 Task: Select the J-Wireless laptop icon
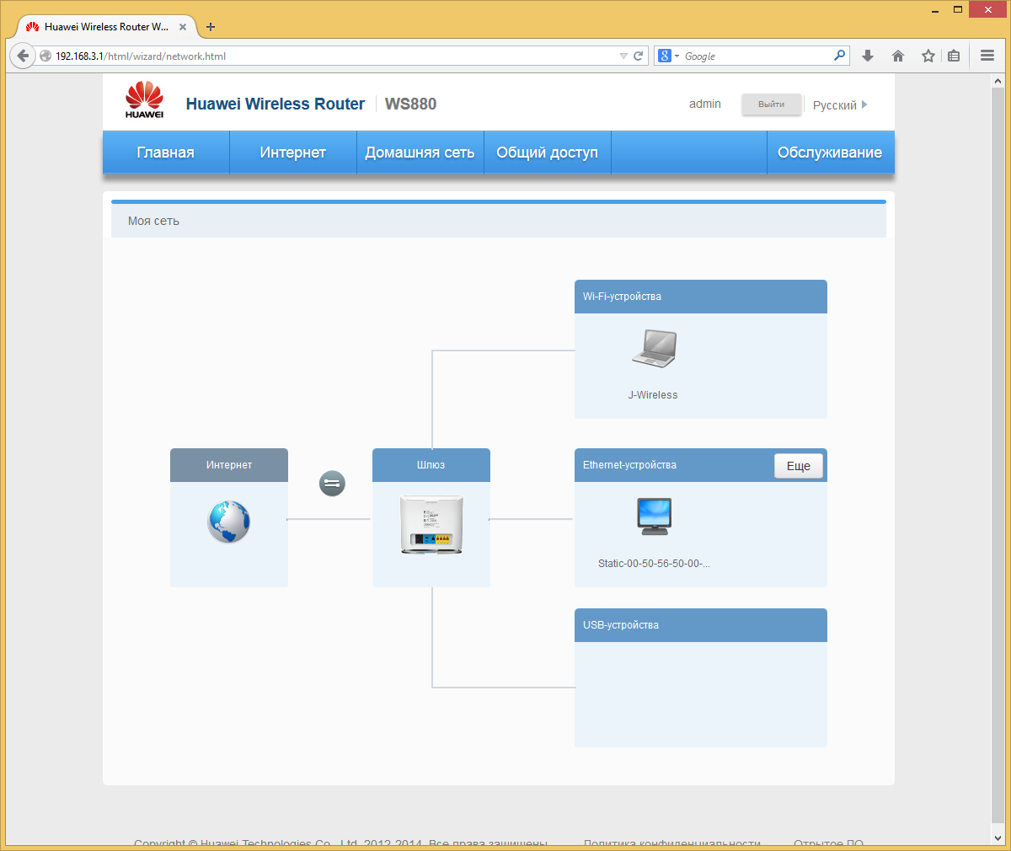click(655, 349)
